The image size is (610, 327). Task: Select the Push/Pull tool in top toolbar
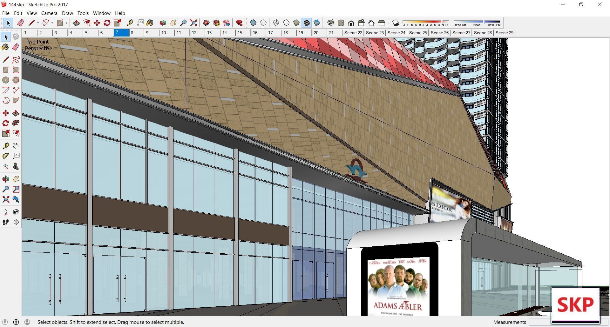[x=76, y=23]
